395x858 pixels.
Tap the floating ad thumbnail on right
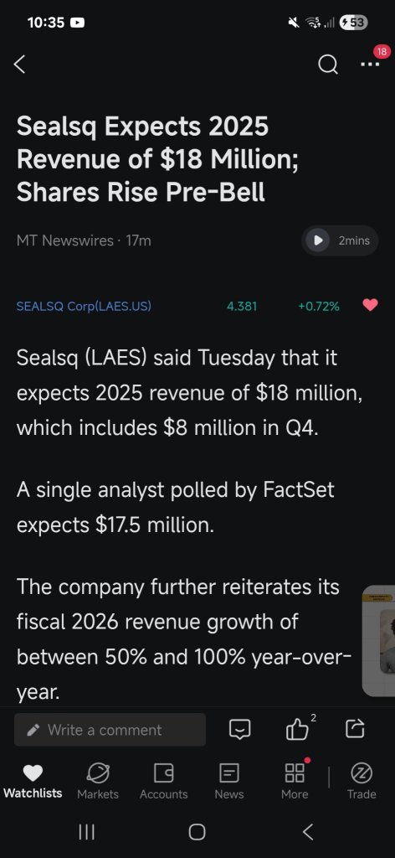379,641
